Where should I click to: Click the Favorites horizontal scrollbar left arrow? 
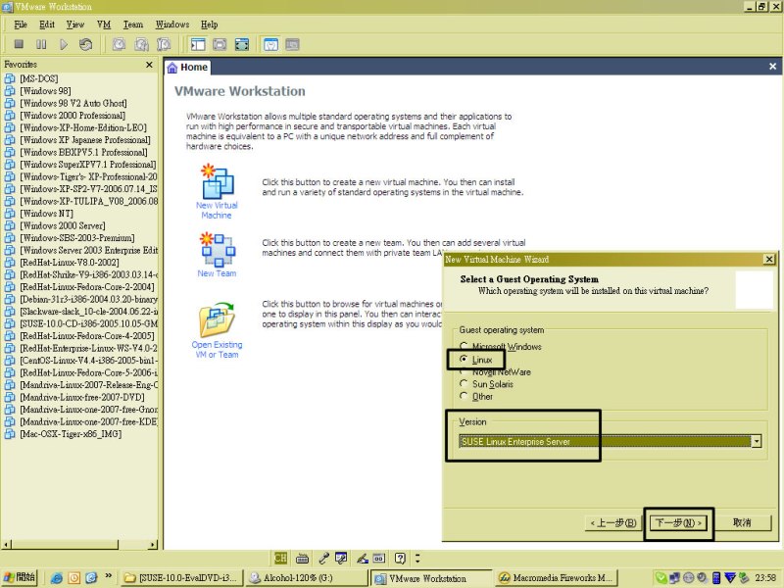click(x=6, y=545)
